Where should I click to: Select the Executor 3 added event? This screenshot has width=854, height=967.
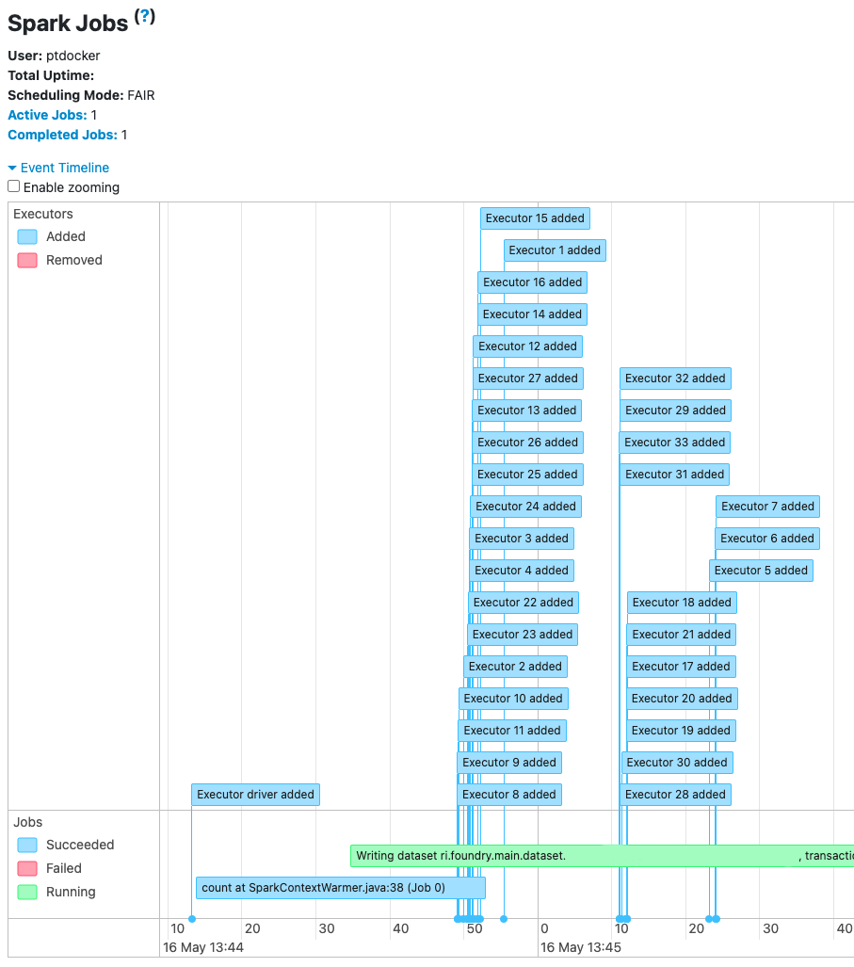click(x=522, y=539)
